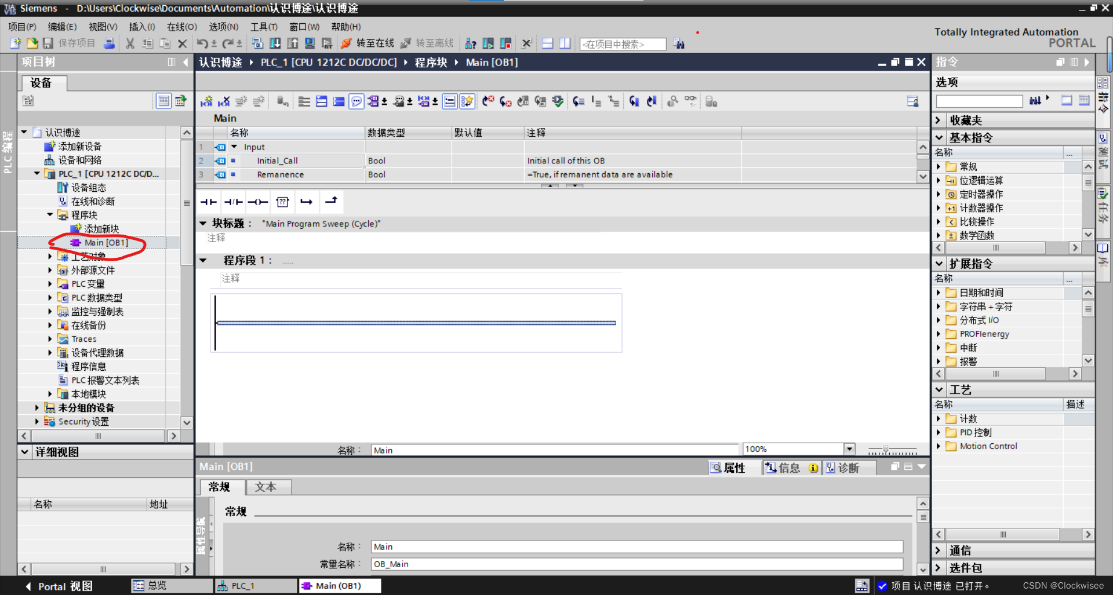Click the delete network icon in editor toolbar
The height and width of the screenshot is (595, 1113).
(x=224, y=101)
